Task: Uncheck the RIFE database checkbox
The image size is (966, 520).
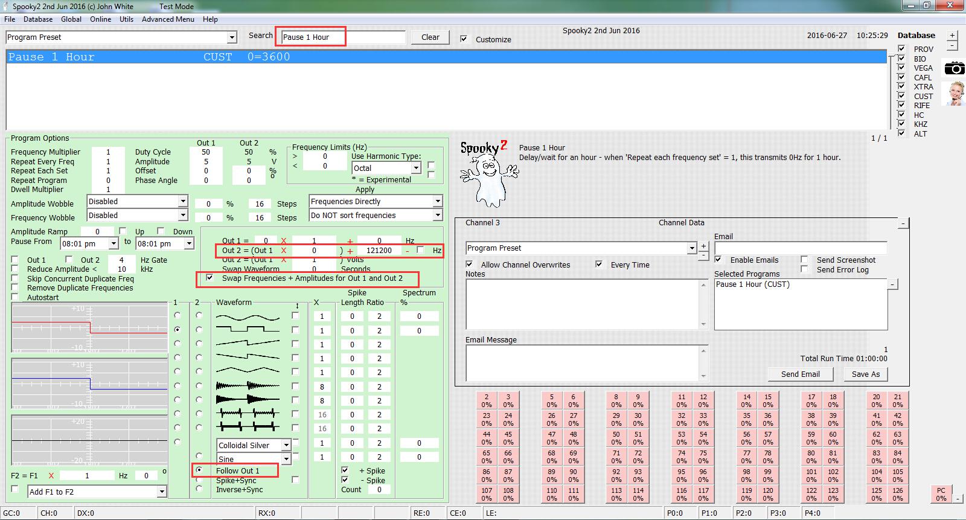Action: click(901, 105)
